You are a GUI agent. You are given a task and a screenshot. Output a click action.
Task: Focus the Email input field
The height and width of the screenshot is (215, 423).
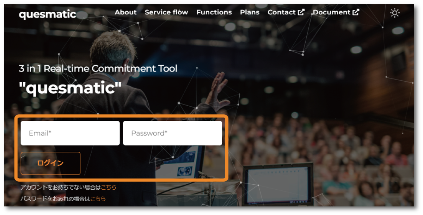(70, 133)
